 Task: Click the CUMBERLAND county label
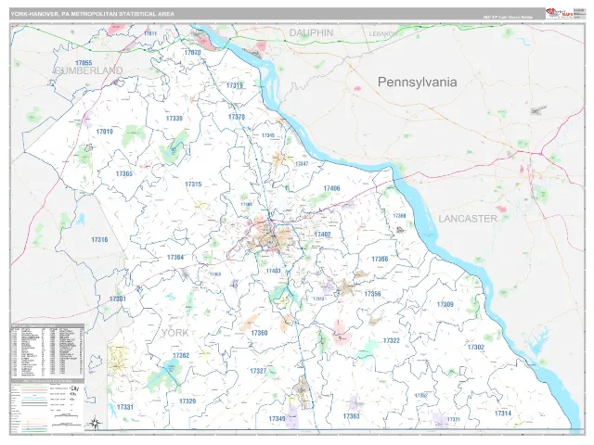[x=89, y=70]
